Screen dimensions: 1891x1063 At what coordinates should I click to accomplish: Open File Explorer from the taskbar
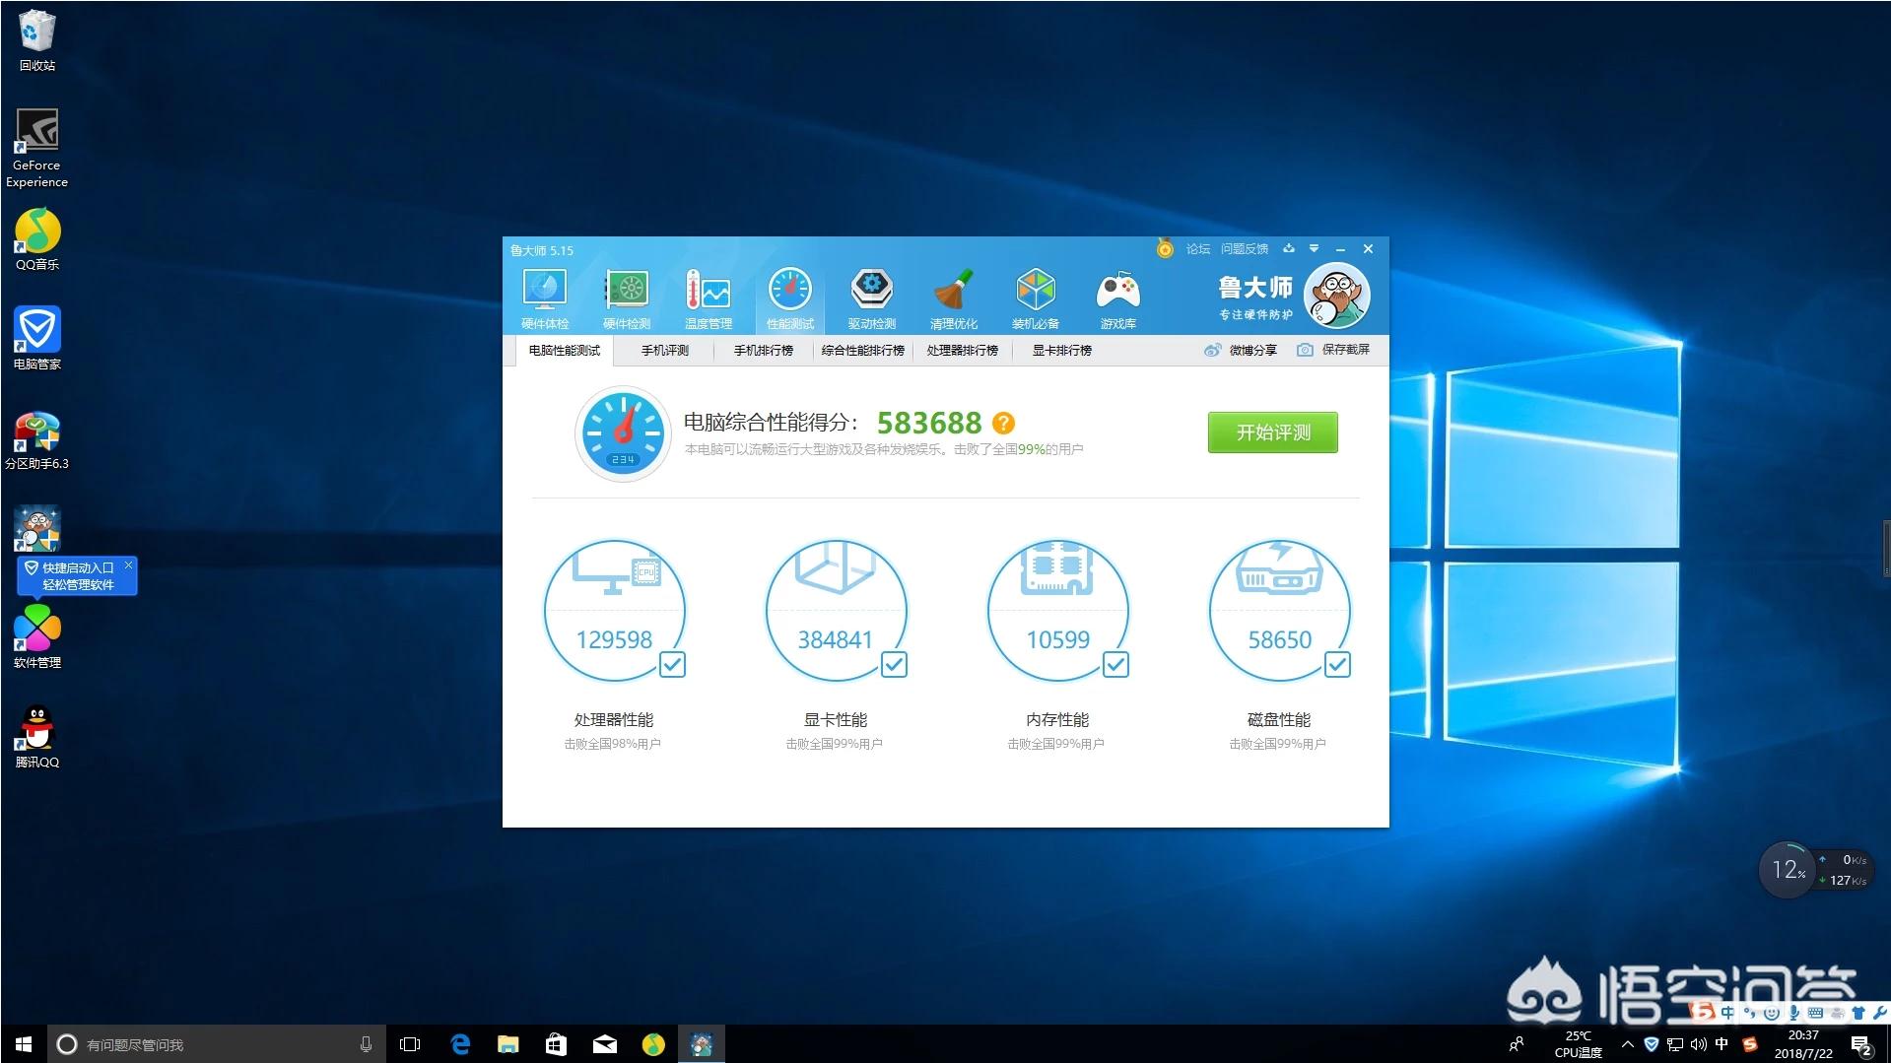click(x=508, y=1044)
